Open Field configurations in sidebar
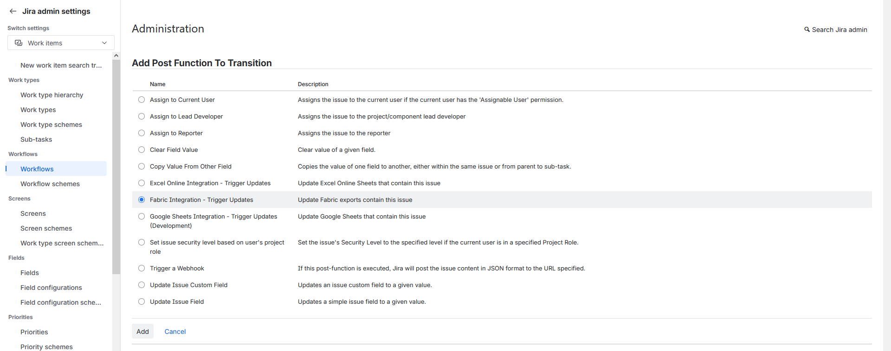The height and width of the screenshot is (351, 891). pyautogui.click(x=51, y=288)
